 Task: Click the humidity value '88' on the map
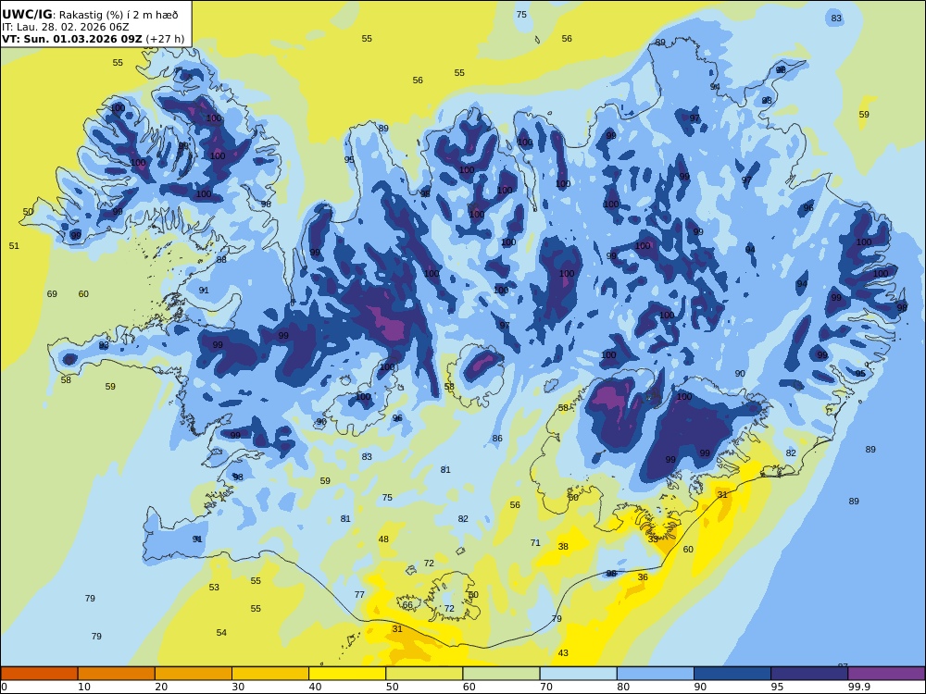click(x=221, y=259)
